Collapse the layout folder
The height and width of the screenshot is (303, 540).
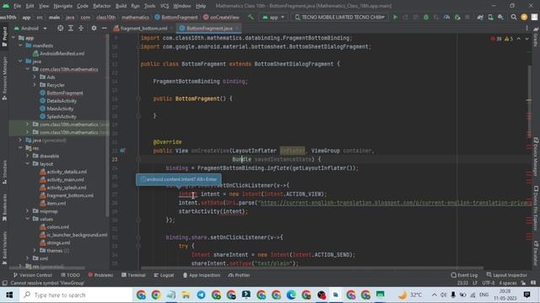tap(28, 163)
